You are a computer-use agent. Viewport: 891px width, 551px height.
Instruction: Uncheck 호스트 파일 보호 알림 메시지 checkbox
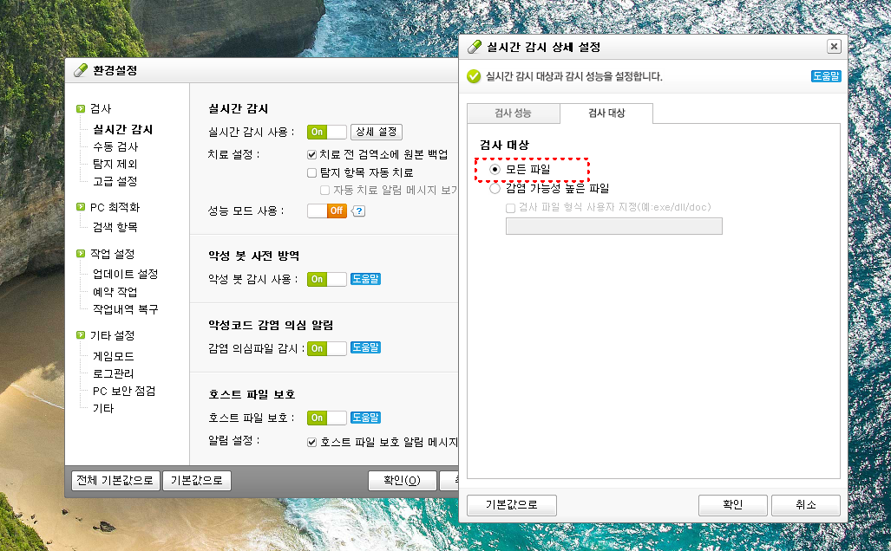point(311,442)
